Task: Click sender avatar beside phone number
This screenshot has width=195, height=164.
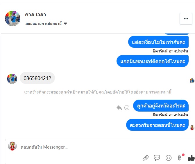Action: pos(12,79)
